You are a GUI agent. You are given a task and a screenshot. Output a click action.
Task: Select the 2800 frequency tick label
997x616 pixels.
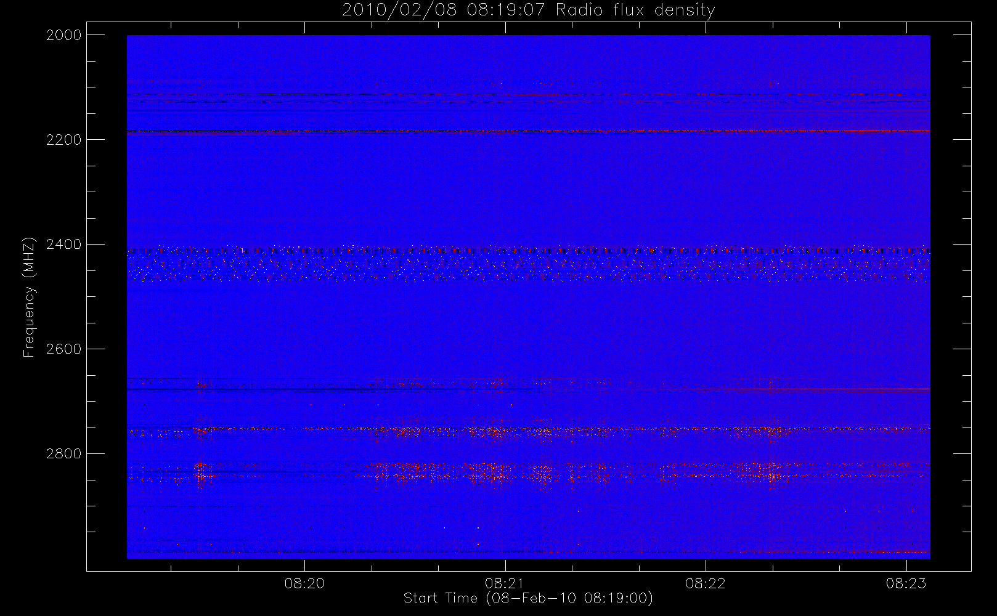pos(64,454)
